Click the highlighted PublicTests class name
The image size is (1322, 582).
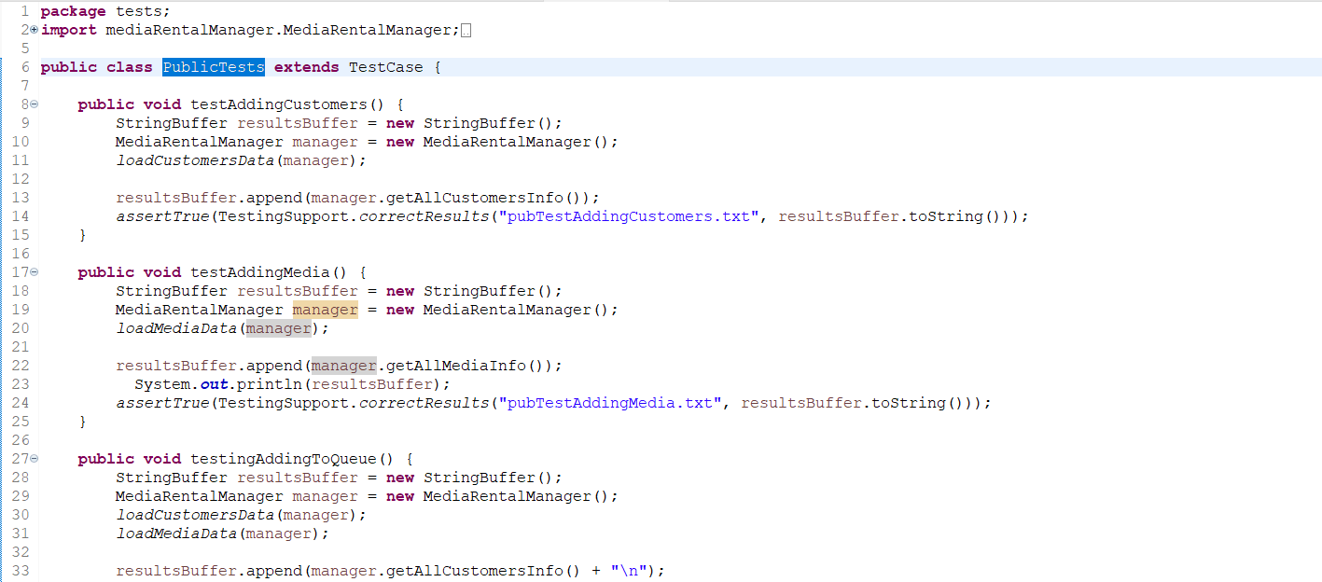click(214, 67)
